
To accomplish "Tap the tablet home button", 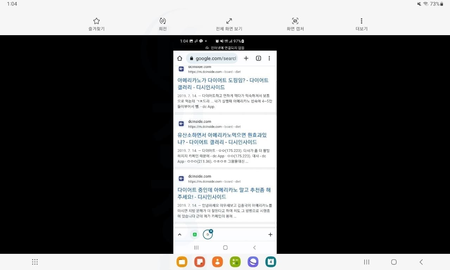I will pos(394,262).
